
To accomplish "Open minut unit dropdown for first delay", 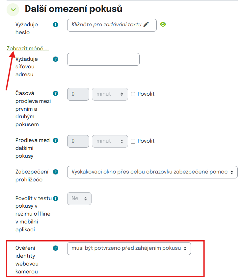I will 110,94.
